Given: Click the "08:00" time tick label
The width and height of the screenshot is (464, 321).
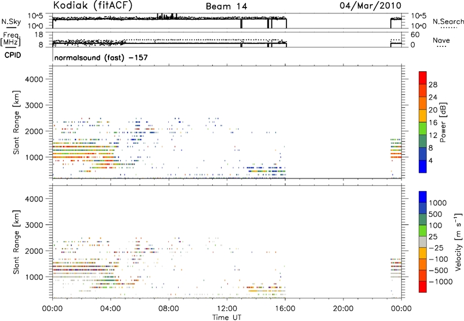Looking at the screenshot, I should [x=169, y=309].
